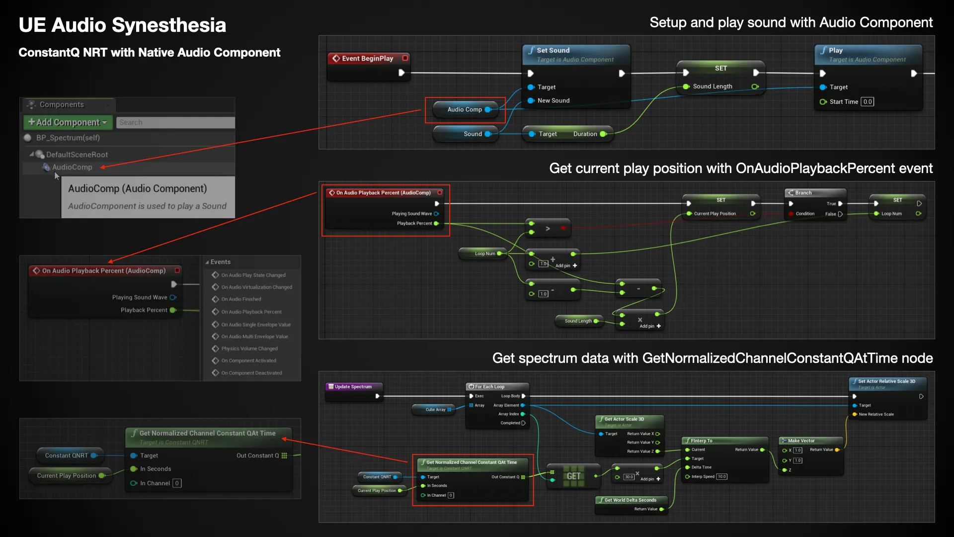Click the Make Vector X 1.0 value box
Screen dimensions: 954x537
[798, 450]
